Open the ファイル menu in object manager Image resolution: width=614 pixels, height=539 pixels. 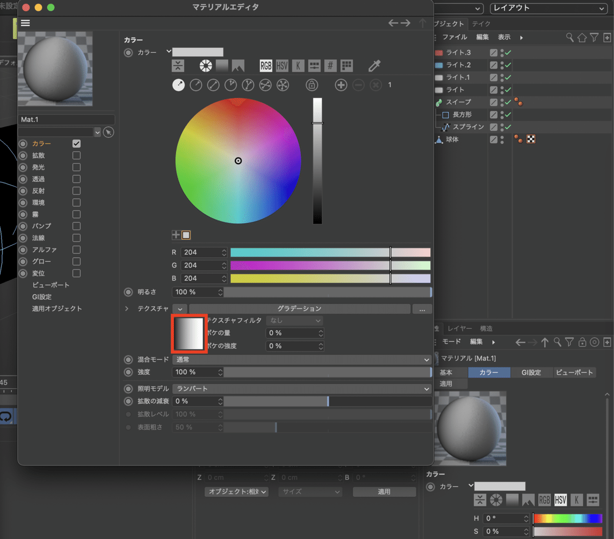(x=454, y=37)
